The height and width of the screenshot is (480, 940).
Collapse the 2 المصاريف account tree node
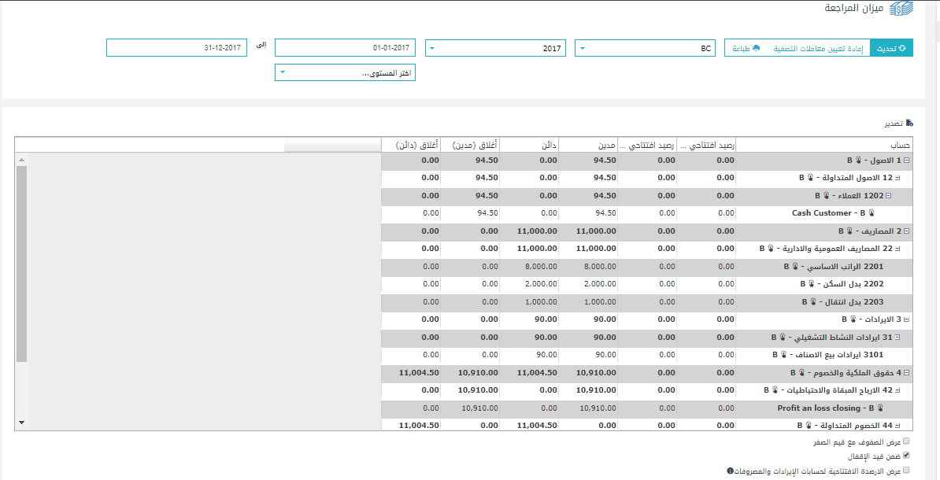[907, 231]
